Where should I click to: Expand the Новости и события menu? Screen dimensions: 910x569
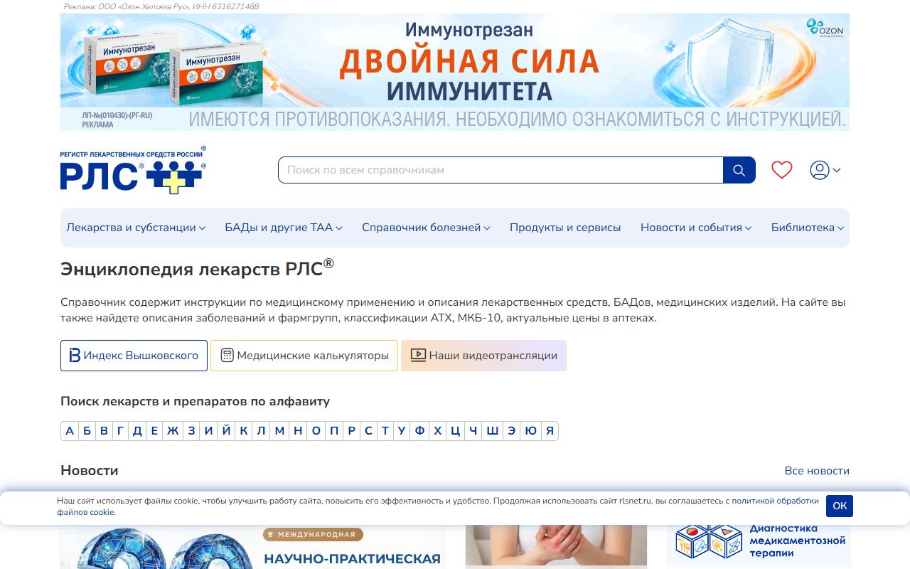(696, 228)
